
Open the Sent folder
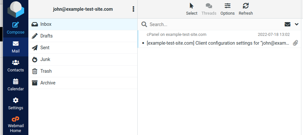click(45, 48)
